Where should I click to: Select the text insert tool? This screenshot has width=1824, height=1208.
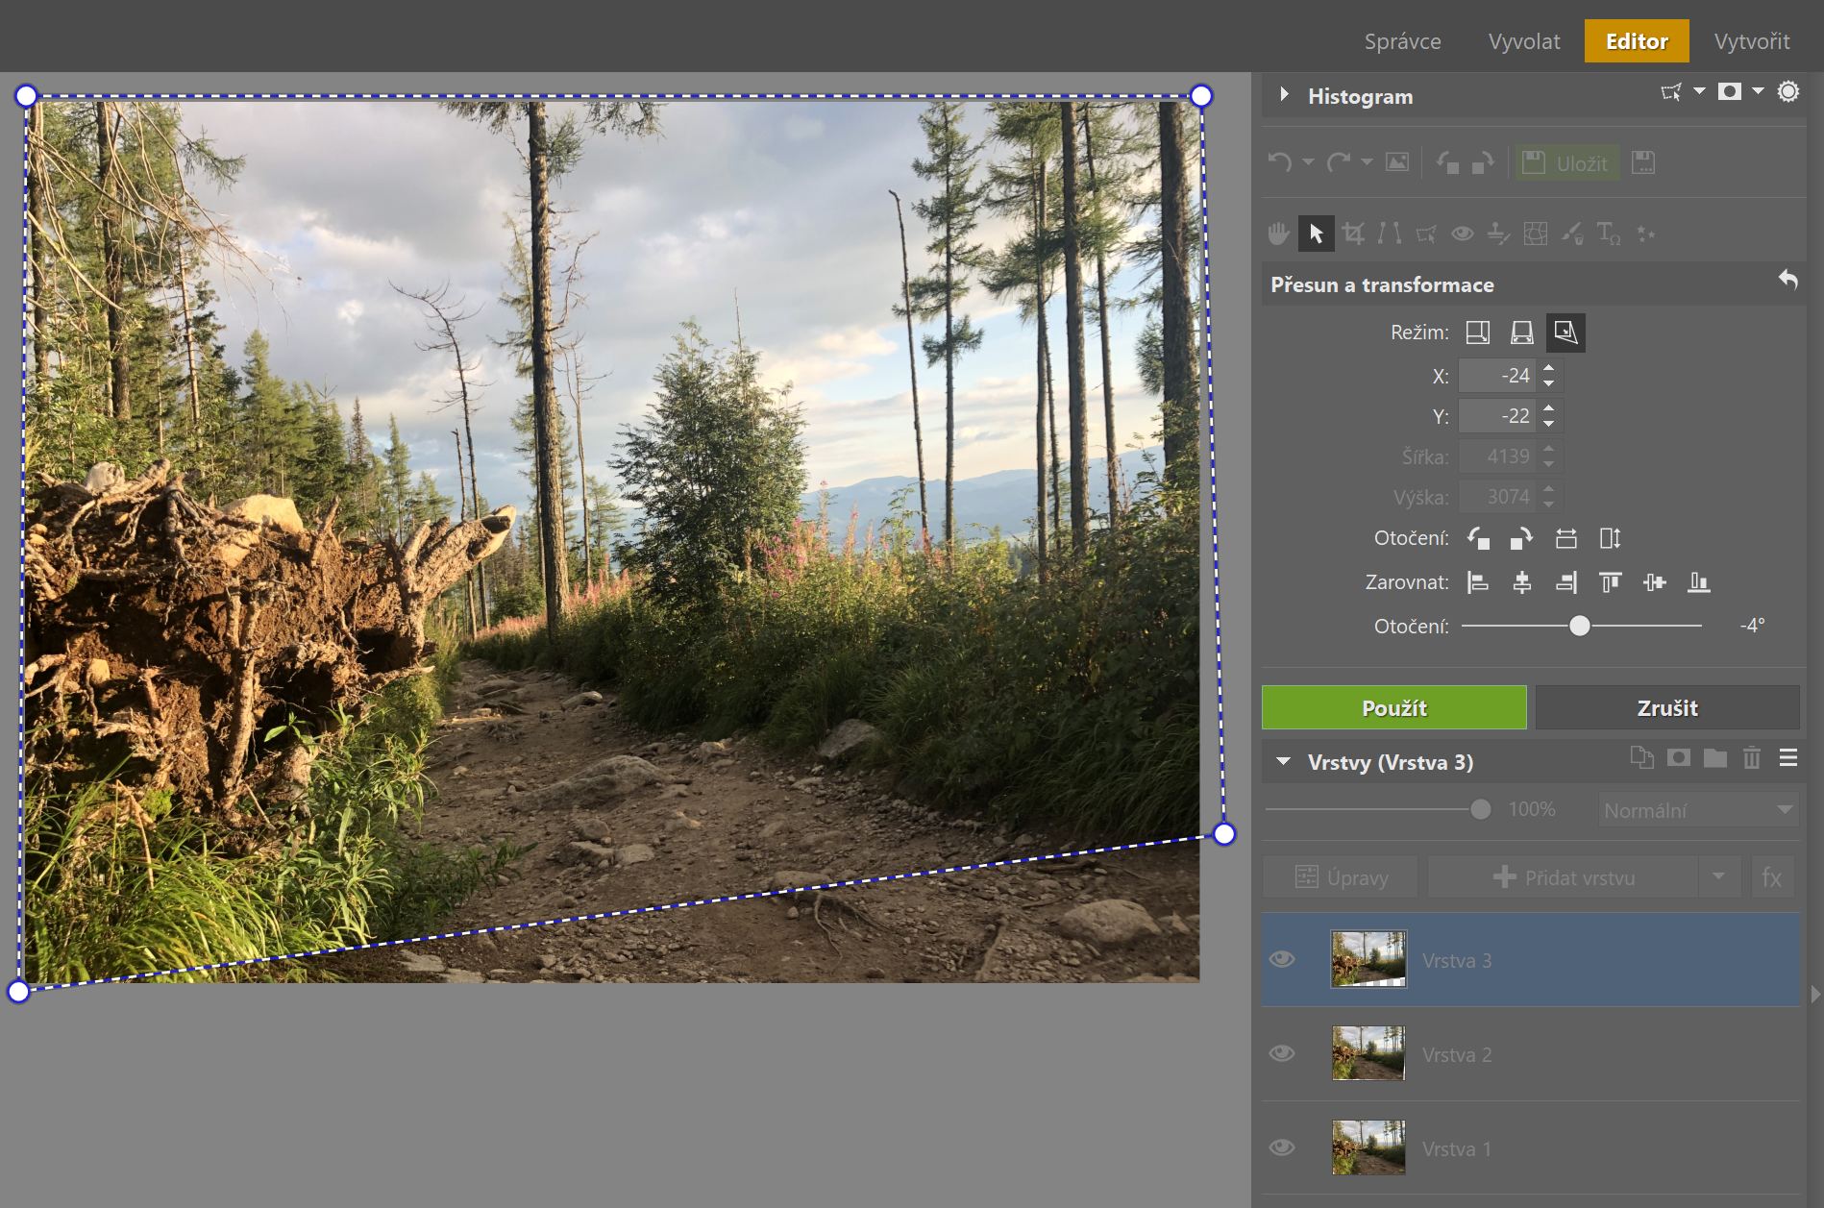tap(1609, 234)
